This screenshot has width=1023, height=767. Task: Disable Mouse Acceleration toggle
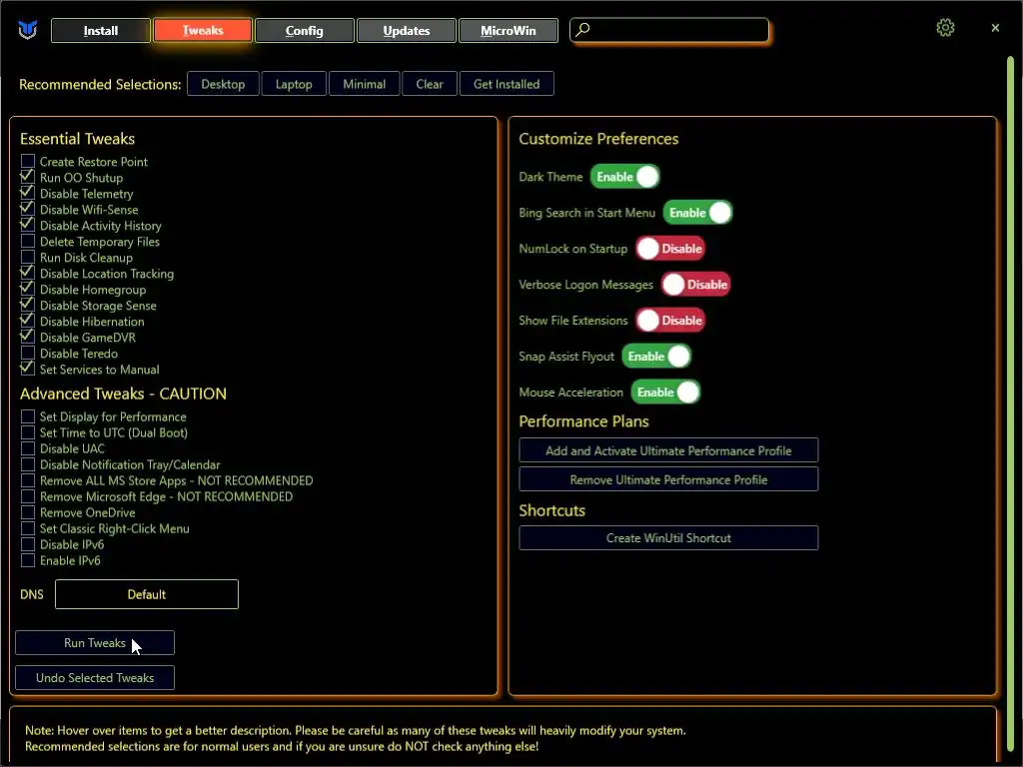point(665,391)
